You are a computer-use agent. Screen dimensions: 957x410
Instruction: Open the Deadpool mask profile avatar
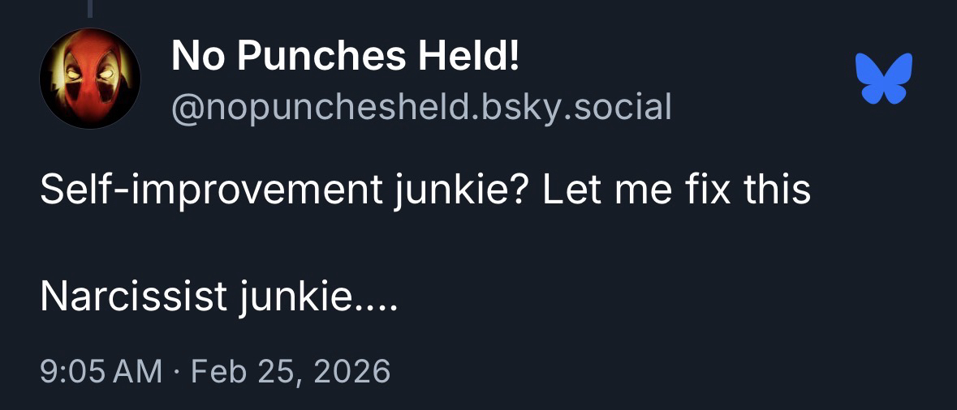coord(90,79)
